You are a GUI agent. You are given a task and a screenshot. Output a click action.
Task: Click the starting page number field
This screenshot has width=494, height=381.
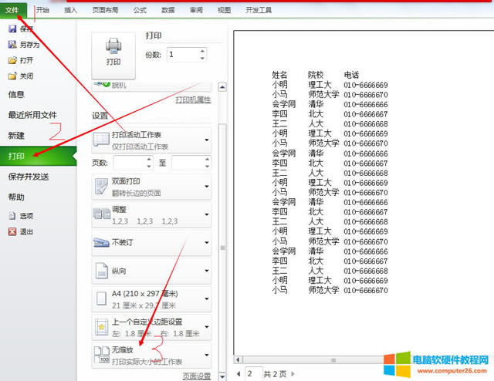coord(127,163)
